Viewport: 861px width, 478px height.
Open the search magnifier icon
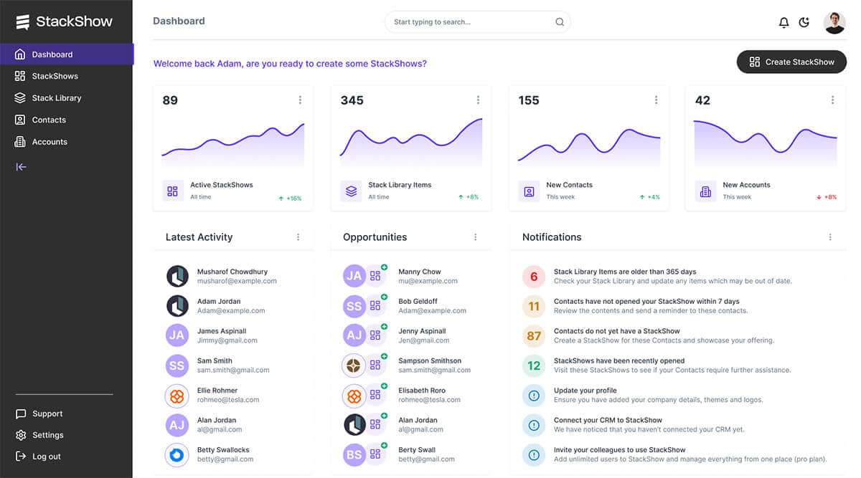point(559,21)
